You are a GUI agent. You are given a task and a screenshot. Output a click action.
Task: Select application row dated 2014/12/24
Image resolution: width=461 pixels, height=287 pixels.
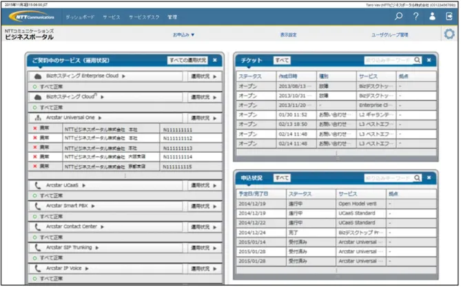(x=336, y=233)
